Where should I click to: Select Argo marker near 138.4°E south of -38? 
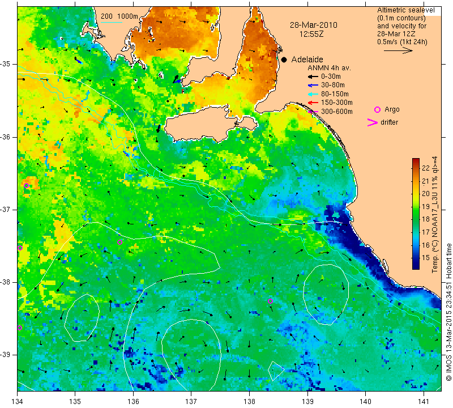pos(270,301)
